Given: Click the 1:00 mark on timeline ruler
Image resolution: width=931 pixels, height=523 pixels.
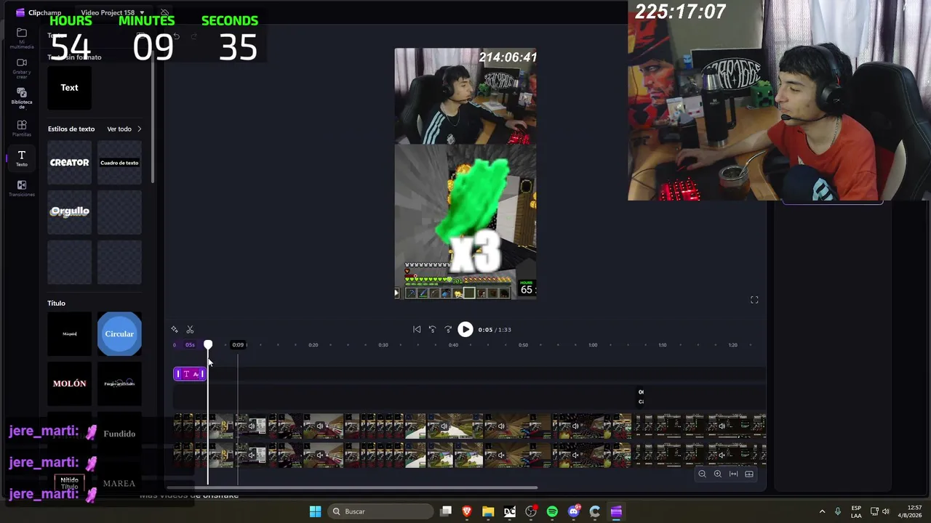Looking at the screenshot, I should click(x=593, y=345).
